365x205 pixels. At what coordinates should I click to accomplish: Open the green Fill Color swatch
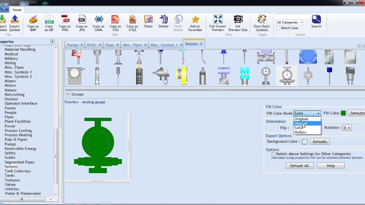(x=343, y=113)
